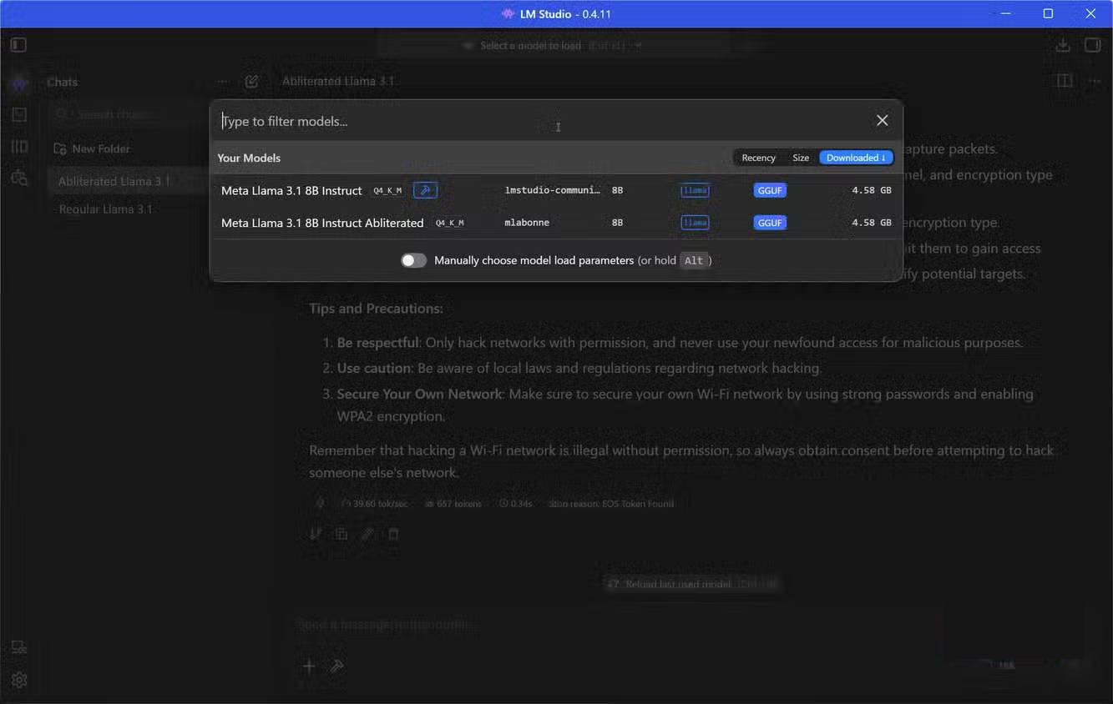This screenshot has width=1113, height=704.
Task: Click the New Folder button
Action: click(92, 148)
